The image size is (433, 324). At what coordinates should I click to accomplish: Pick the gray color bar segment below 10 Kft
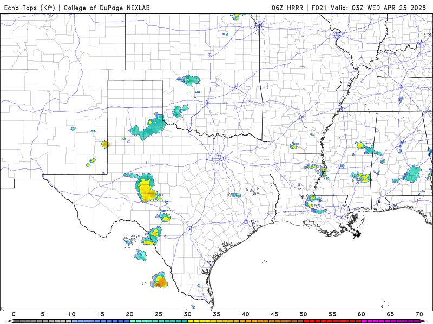(43, 321)
